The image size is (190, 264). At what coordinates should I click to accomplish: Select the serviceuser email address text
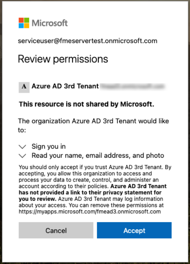88,41
